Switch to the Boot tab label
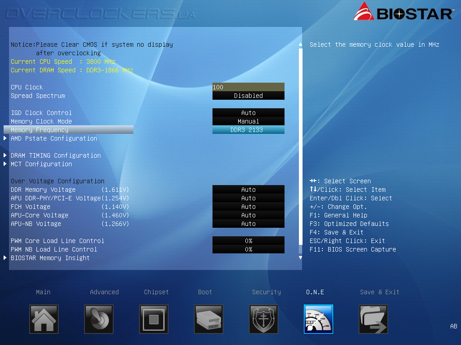This screenshot has width=461, height=345. coord(205,292)
